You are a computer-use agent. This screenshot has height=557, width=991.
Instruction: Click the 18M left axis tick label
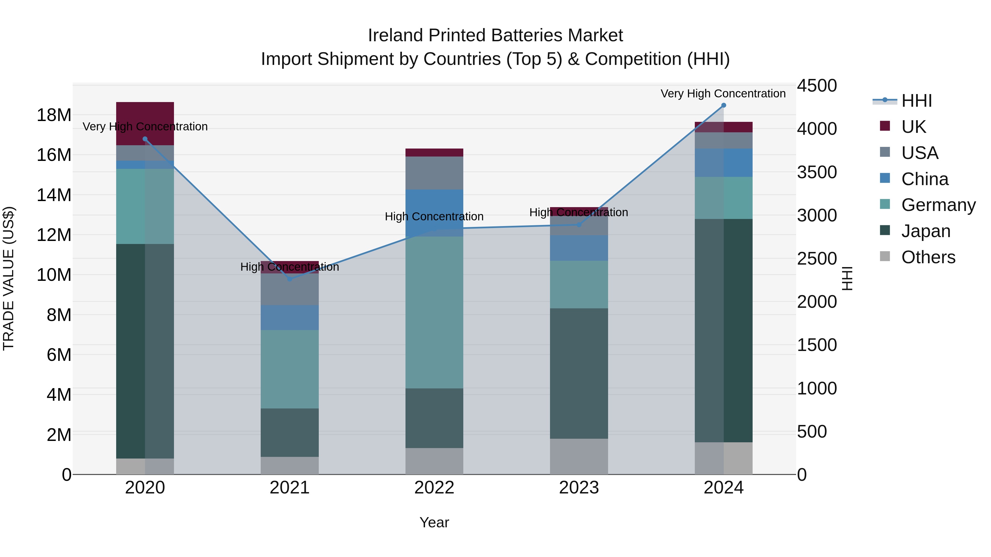point(54,115)
